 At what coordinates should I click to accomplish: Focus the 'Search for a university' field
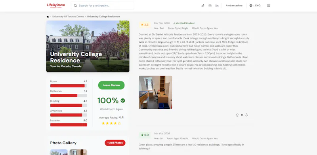103,6
